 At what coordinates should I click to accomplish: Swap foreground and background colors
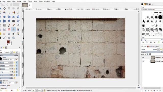tap(11, 41)
